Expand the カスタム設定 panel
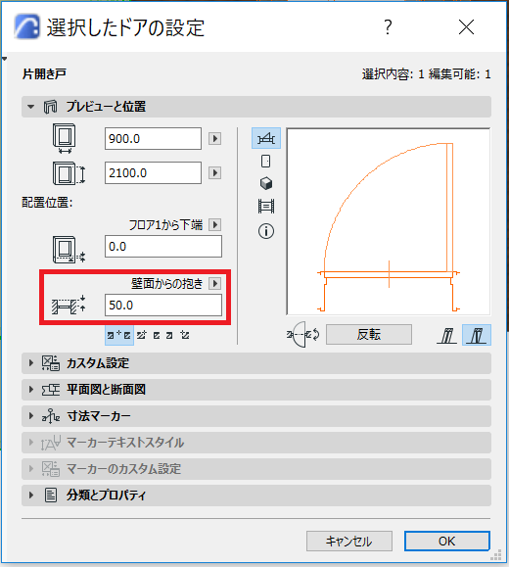 [x=31, y=363]
